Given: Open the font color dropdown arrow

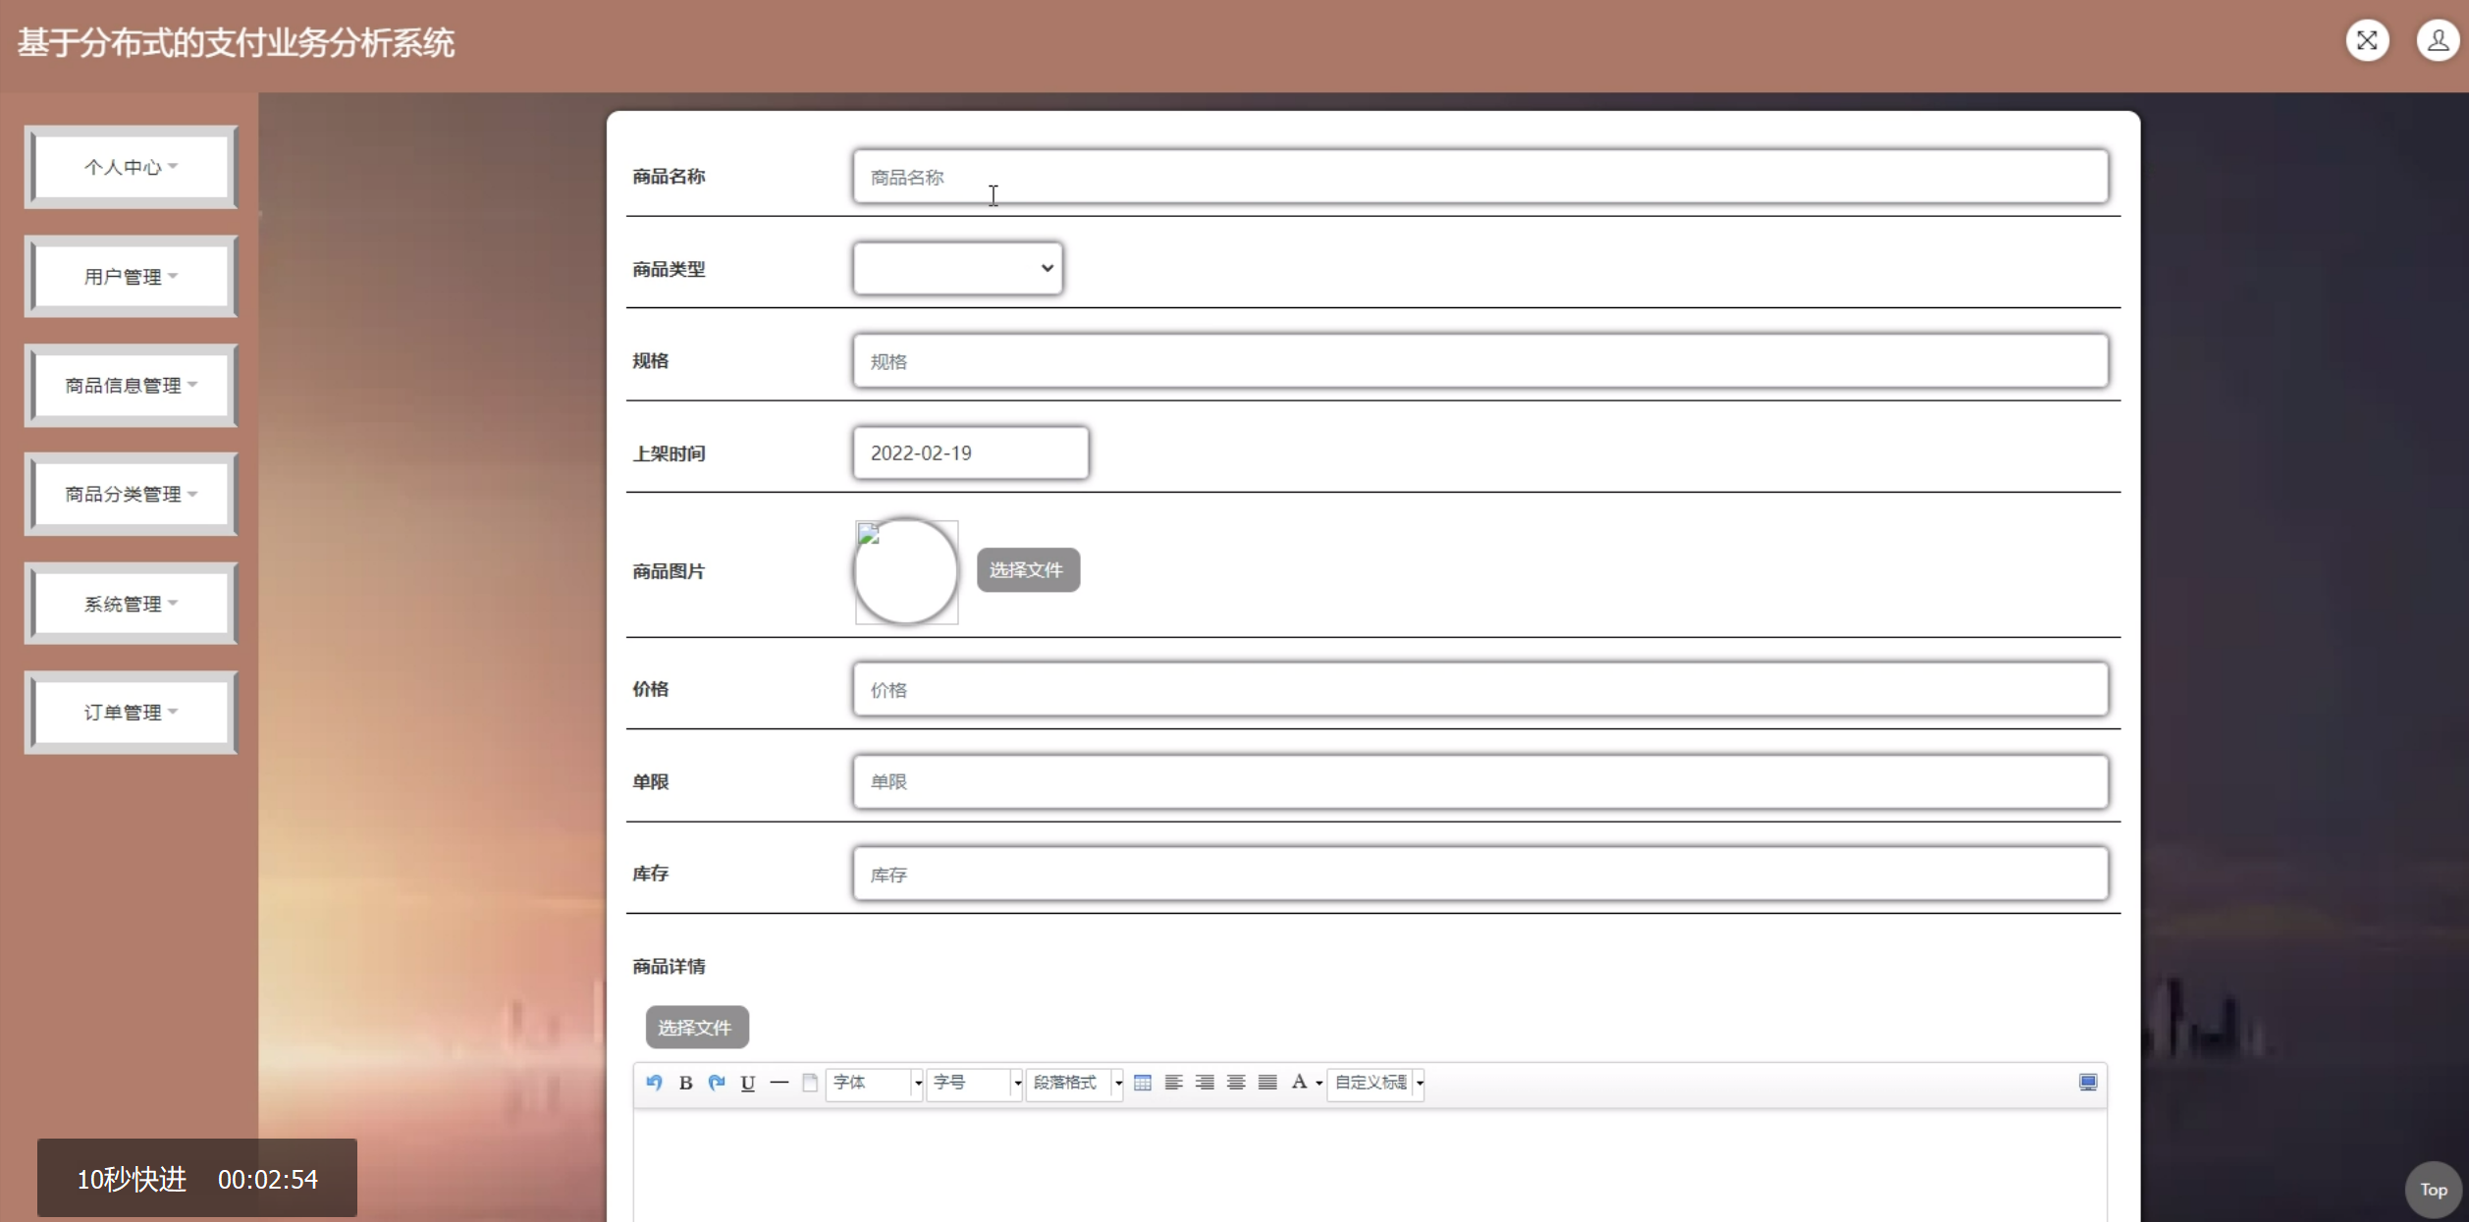Looking at the screenshot, I should coord(1318,1083).
